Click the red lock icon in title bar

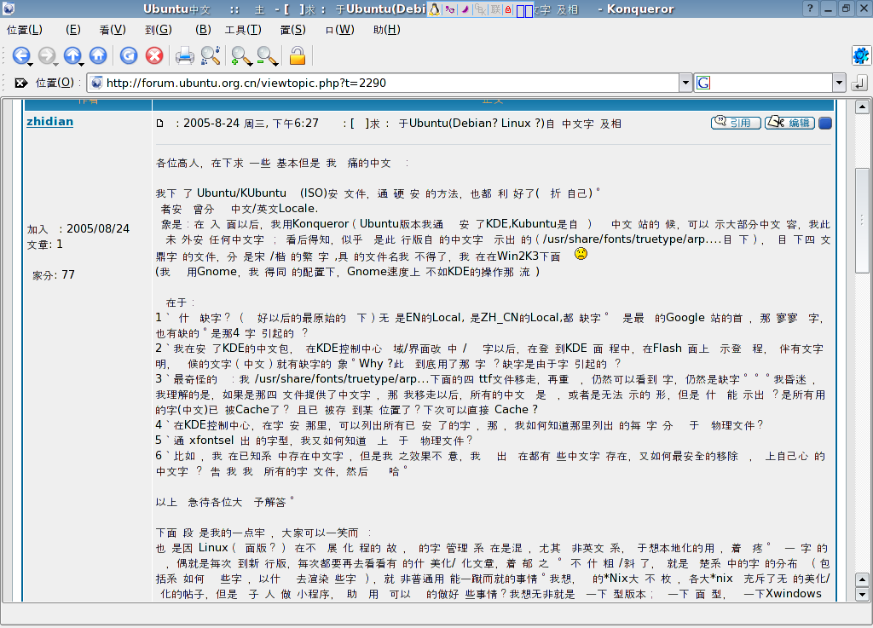508,9
